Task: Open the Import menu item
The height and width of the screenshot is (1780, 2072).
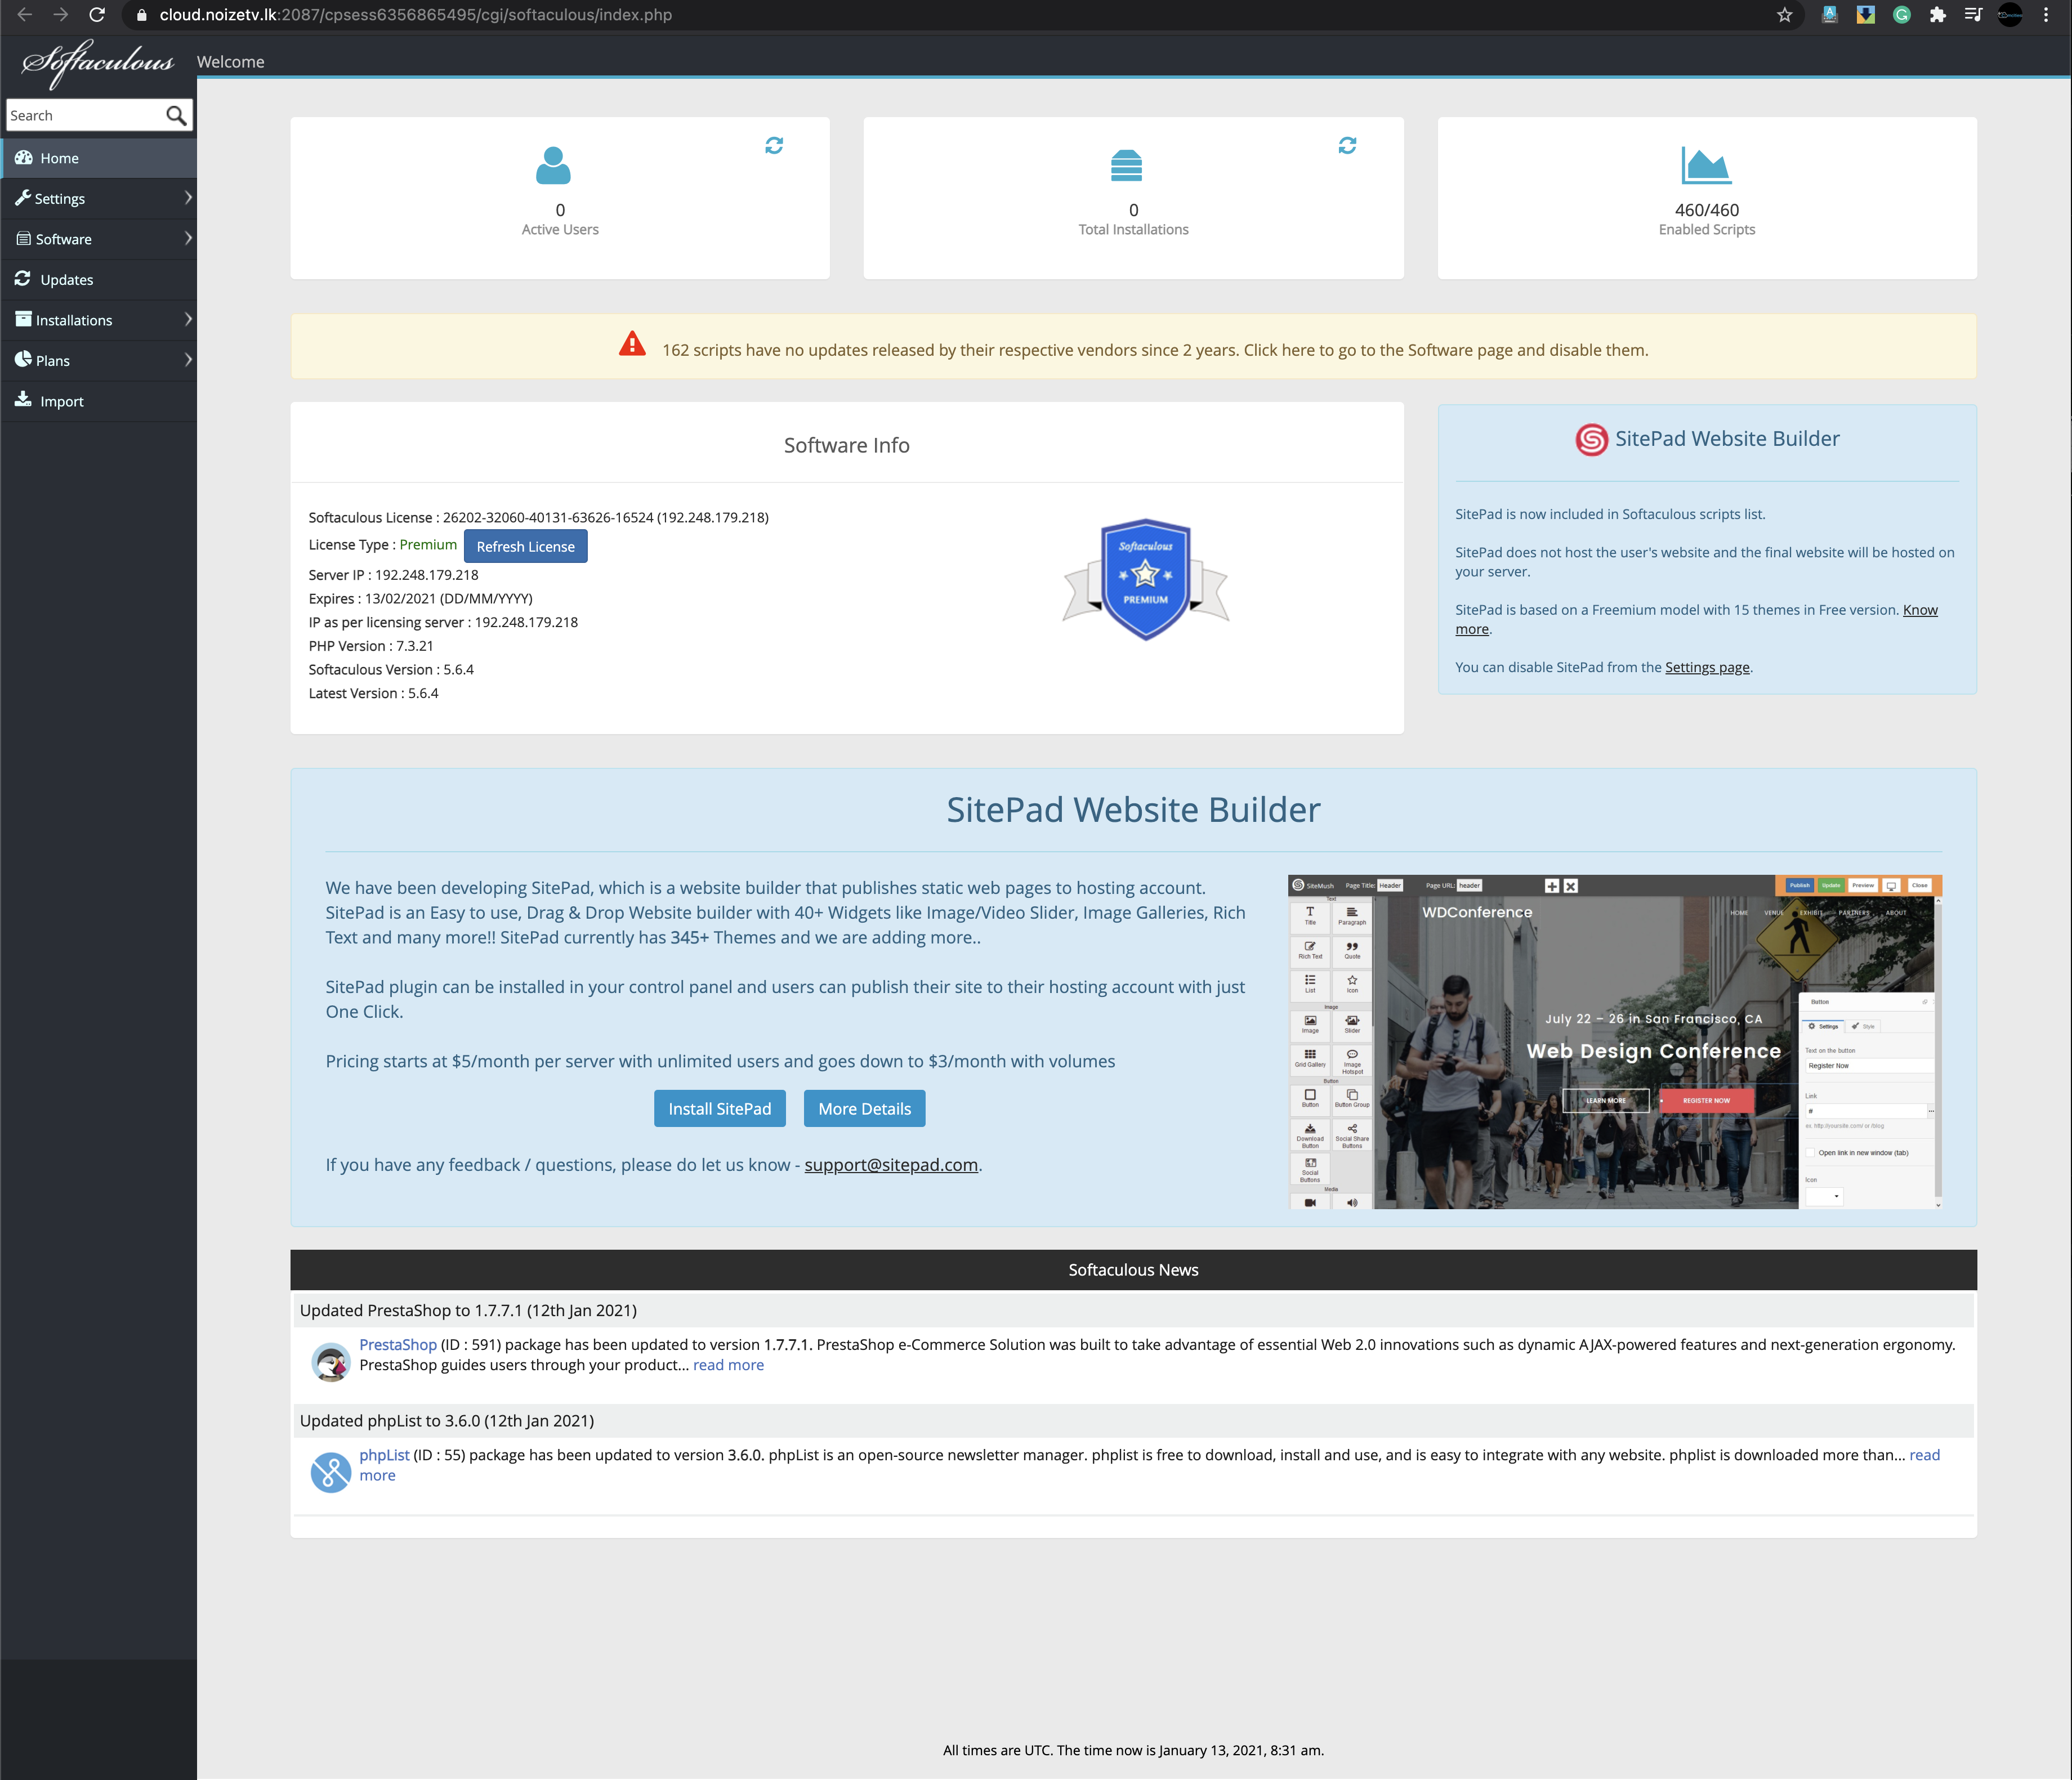Action: 61,402
